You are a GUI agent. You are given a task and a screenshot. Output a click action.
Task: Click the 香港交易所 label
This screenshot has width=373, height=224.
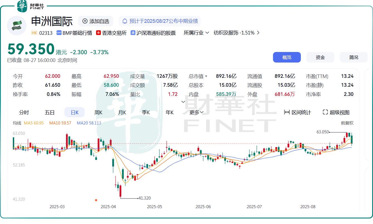(x=114, y=33)
